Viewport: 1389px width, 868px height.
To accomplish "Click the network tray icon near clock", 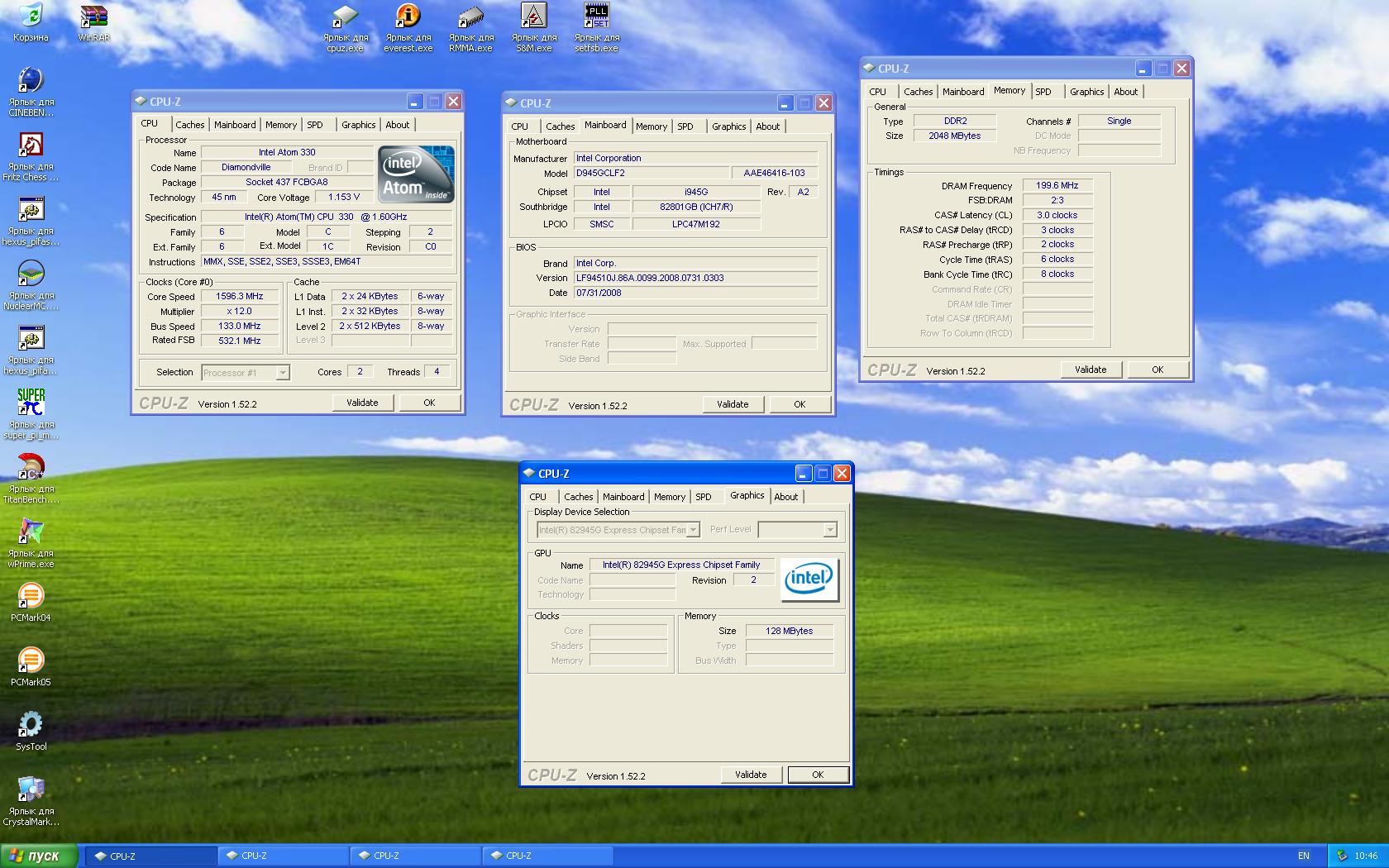I will coord(1342,856).
